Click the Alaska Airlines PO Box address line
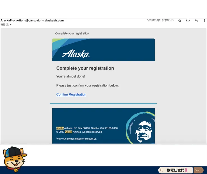207x174 pixels. click(x=87, y=128)
